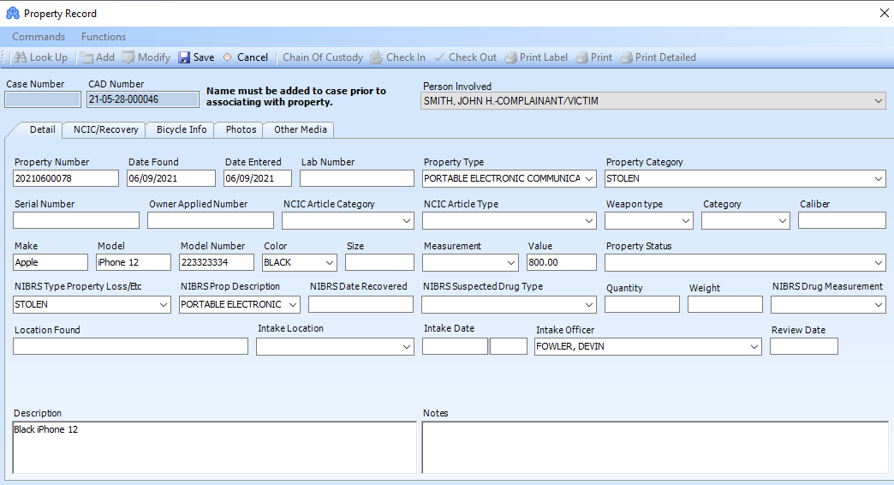This screenshot has width=894, height=485.
Task: Click the Quantity field
Action: [x=642, y=304]
